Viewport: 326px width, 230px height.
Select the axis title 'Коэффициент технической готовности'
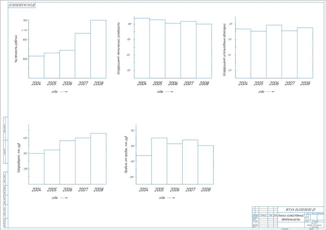(119, 48)
